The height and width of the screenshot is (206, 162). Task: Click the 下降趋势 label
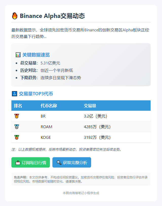28,78
